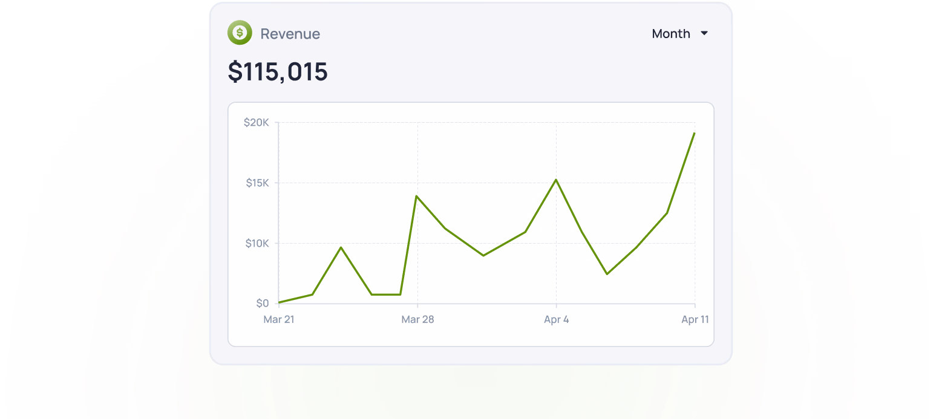
Task: Click the Mar 21 date label
Action: click(279, 319)
